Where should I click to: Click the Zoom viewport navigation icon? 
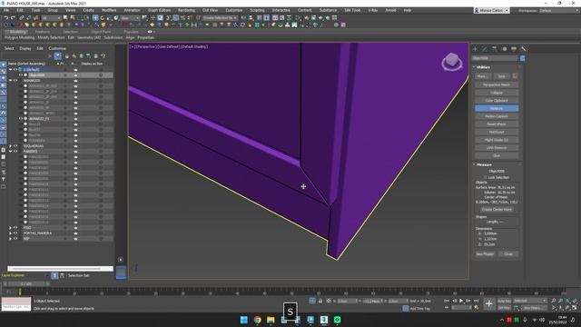pos(553,301)
